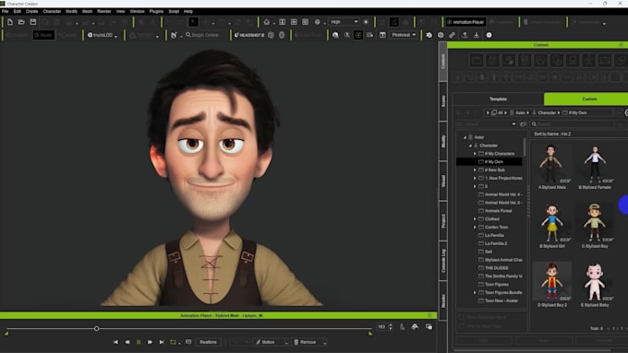Toggle the Animation Player button
This screenshot has width=628, height=353.
[x=465, y=22]
